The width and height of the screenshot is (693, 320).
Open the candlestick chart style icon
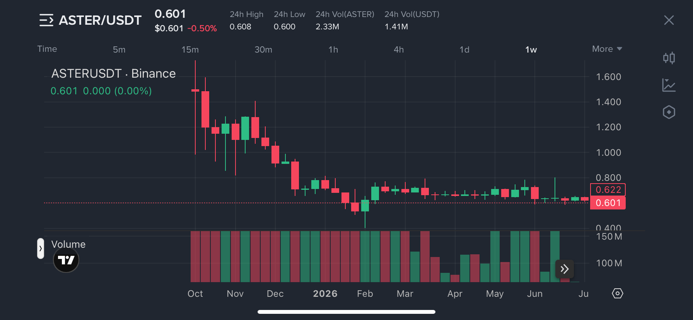coord(669,58)
